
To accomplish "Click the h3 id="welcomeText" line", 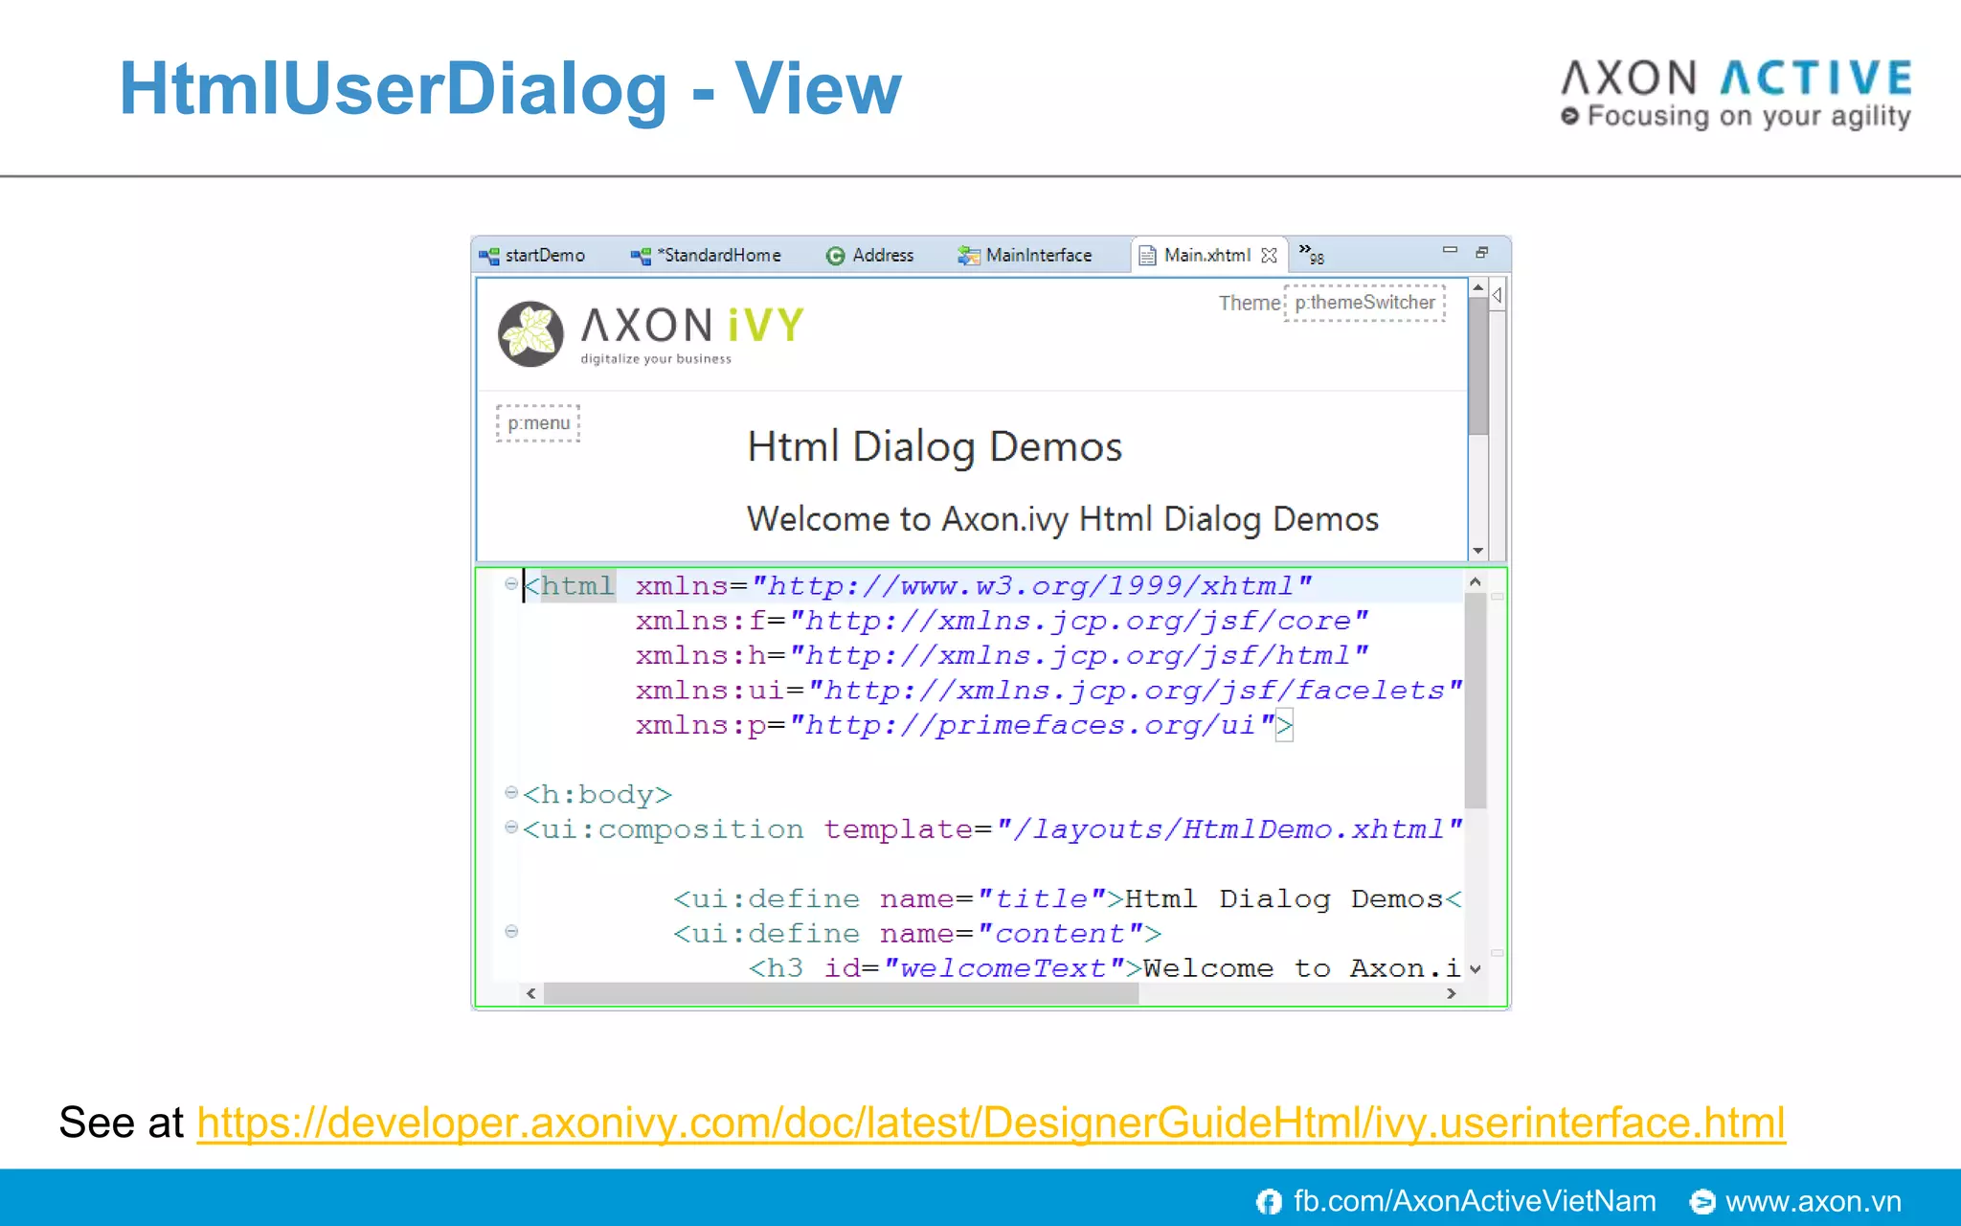I will [x=1105, y=969].
